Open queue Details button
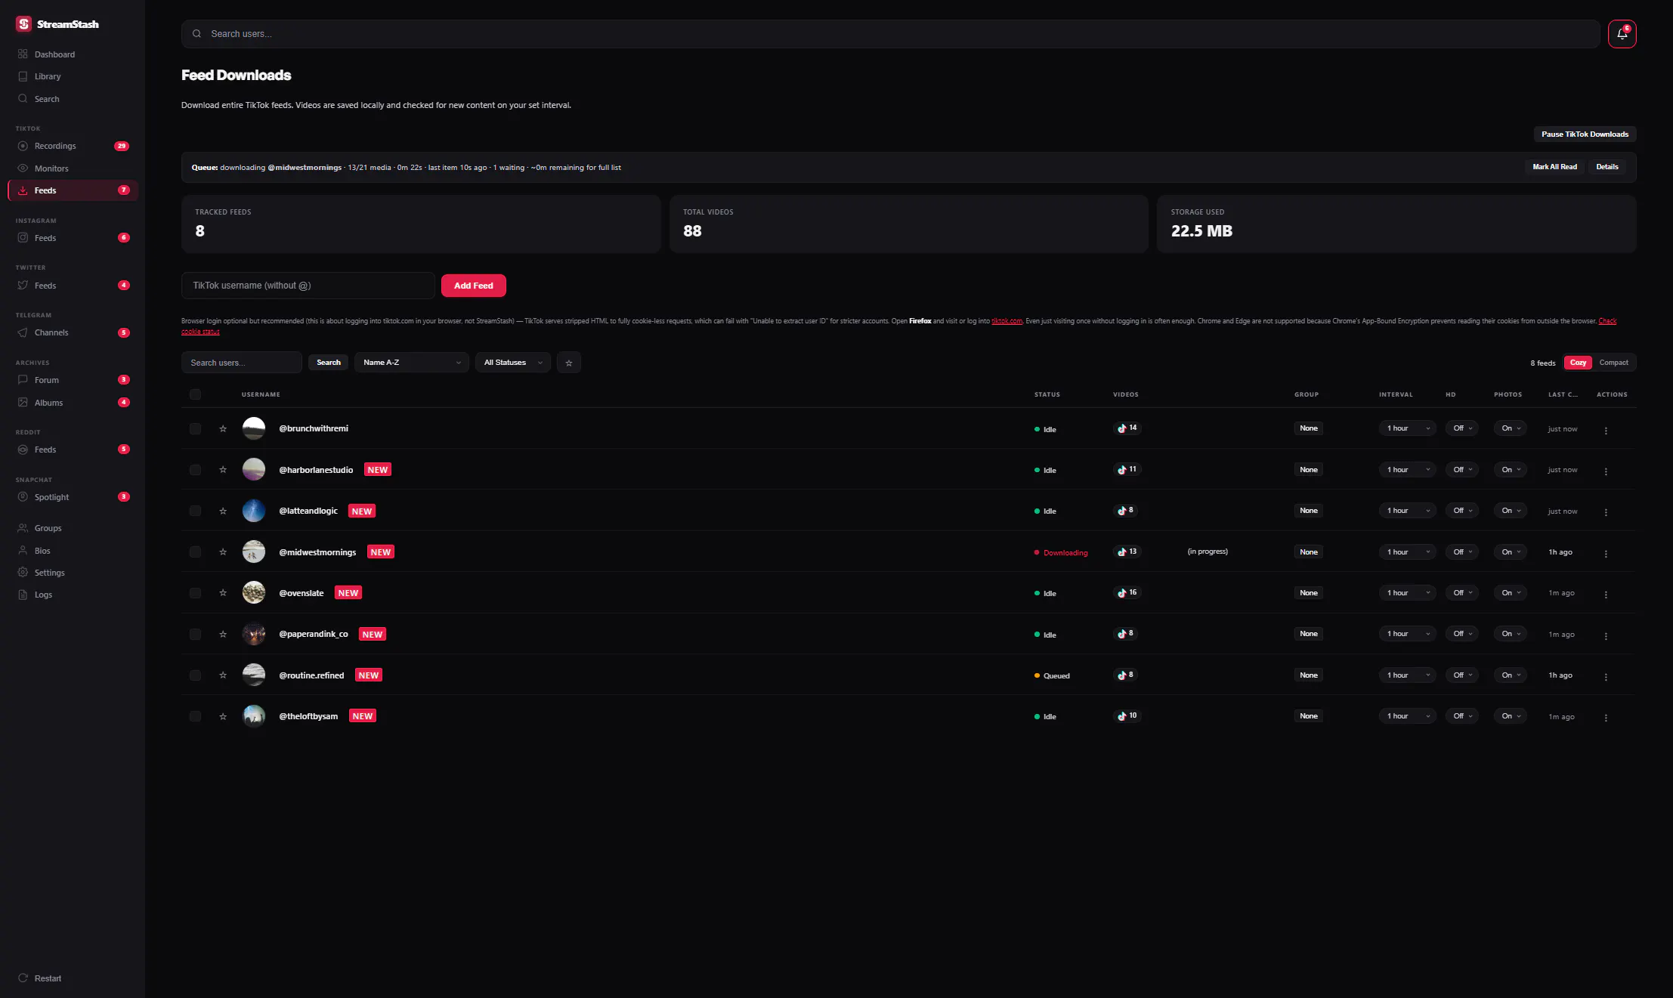 click(1607, 167)
